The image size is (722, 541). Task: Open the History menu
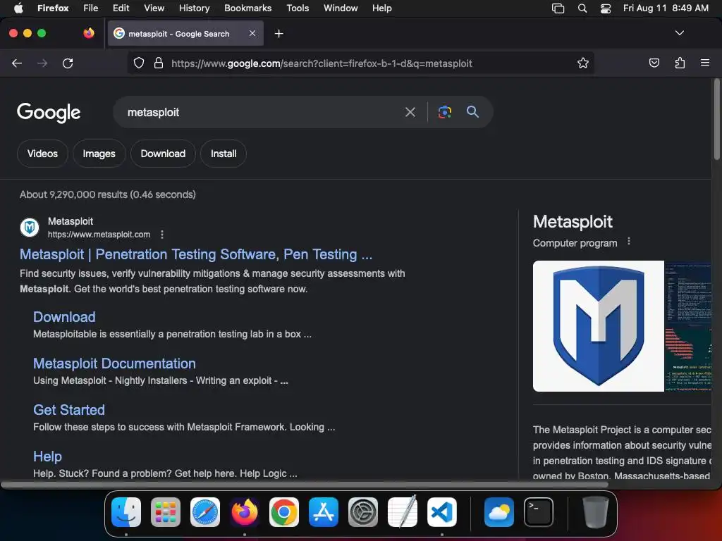(194, 8)
